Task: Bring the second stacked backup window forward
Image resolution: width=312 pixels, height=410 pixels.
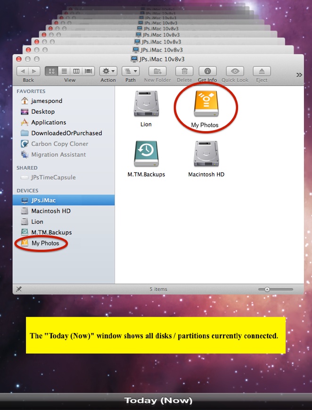Action: pyautogui.click(x=158, y=50)
